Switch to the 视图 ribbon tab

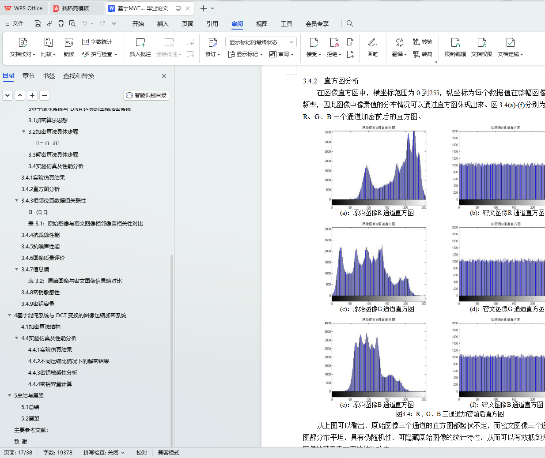pos(262,24)
